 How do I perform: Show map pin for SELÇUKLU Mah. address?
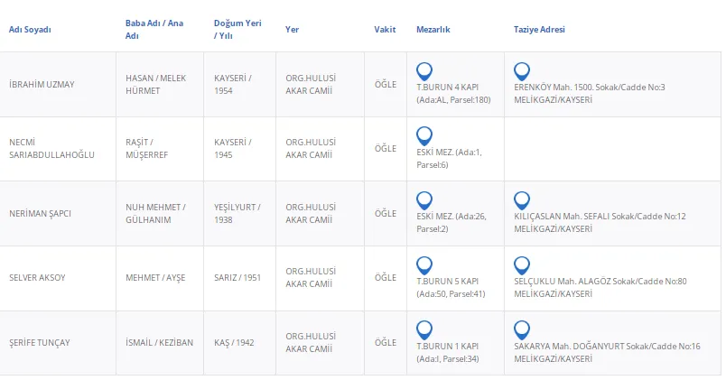click(521, 264)
